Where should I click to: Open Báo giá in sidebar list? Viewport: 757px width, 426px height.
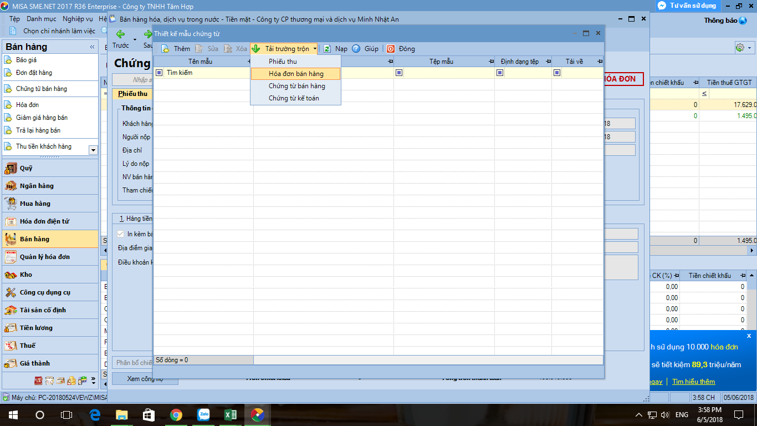pyautogui.click(x=26, y=60)
